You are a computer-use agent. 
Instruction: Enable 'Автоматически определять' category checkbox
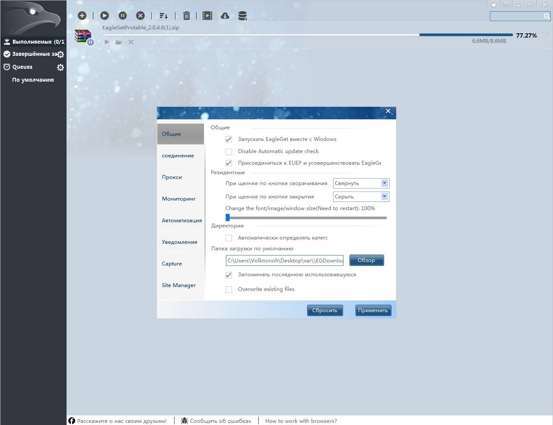(229, 238)
